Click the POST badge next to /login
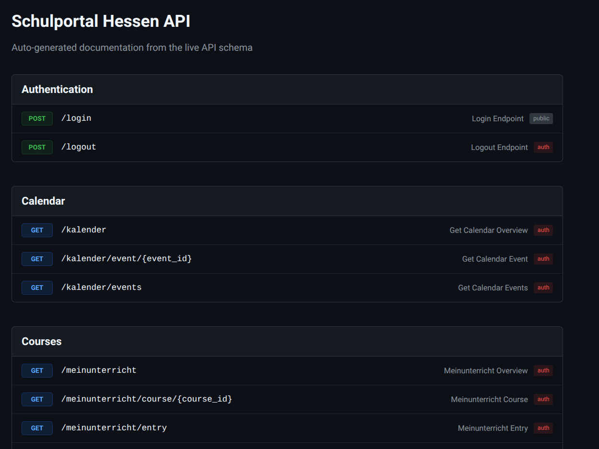Image resolution: width=599 pixels, height=449 pixels. [x=37, y=118]
